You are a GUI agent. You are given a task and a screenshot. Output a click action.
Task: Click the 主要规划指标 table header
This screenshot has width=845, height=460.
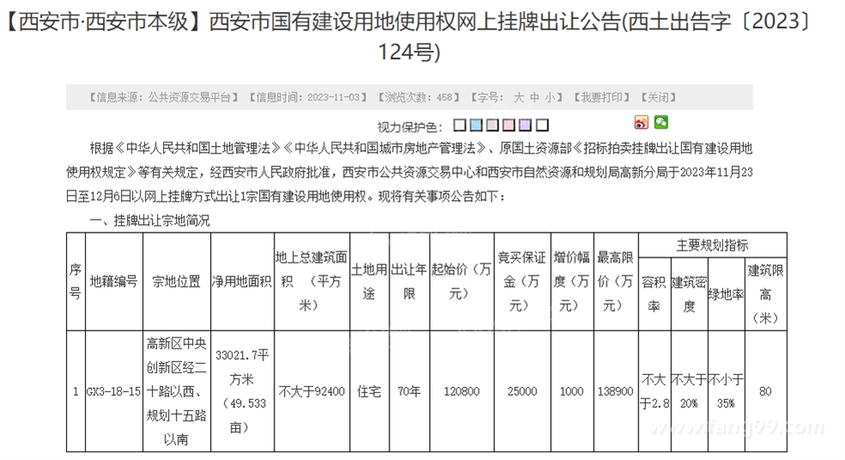click(x=712, y=245)
